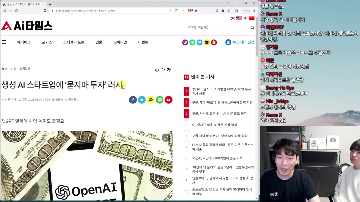Open the 메타버스 menu
The height and width of the screenshot is (202, 360).
pyautogui.click(x=24, y=42)
